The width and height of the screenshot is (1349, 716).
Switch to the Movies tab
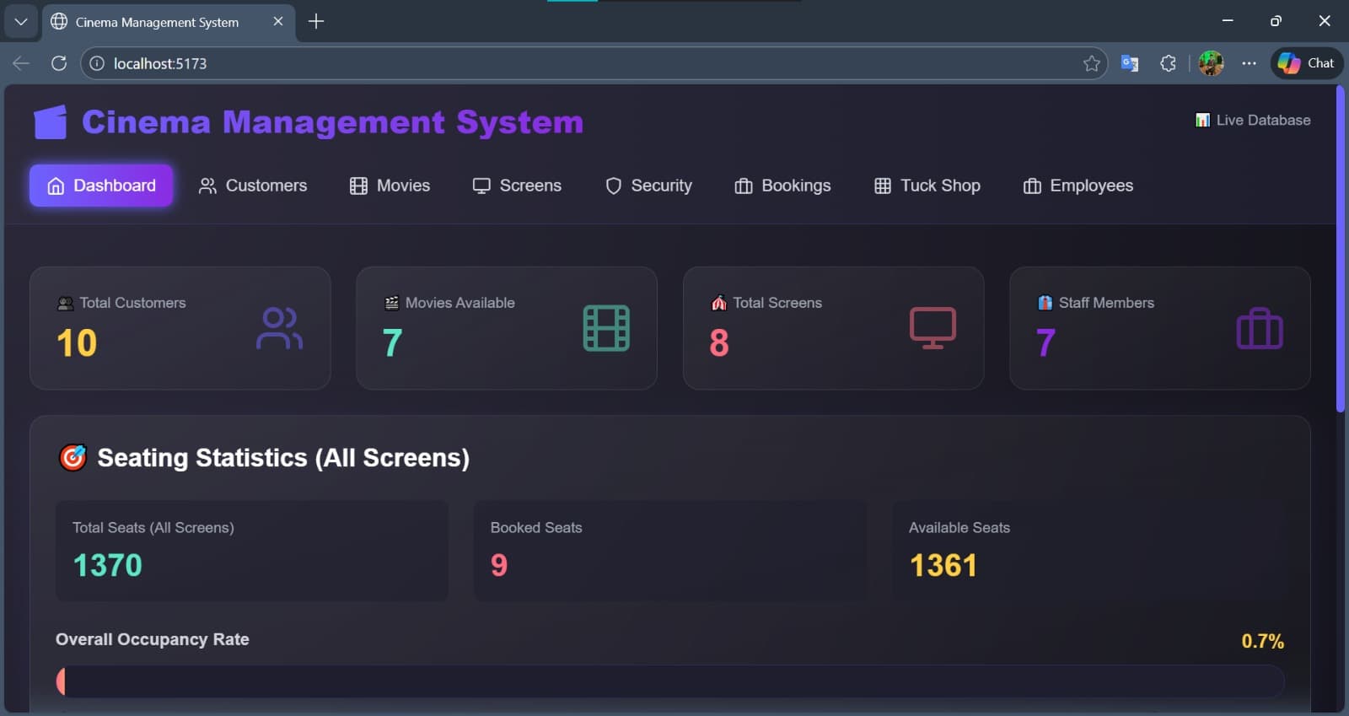pyautogui.click(x=390, y=186)
